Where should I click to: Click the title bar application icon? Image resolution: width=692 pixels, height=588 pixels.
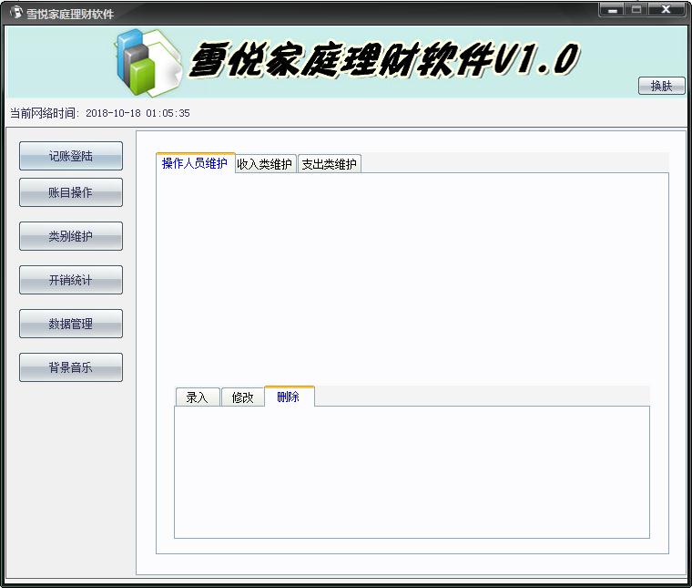point(16,13)
